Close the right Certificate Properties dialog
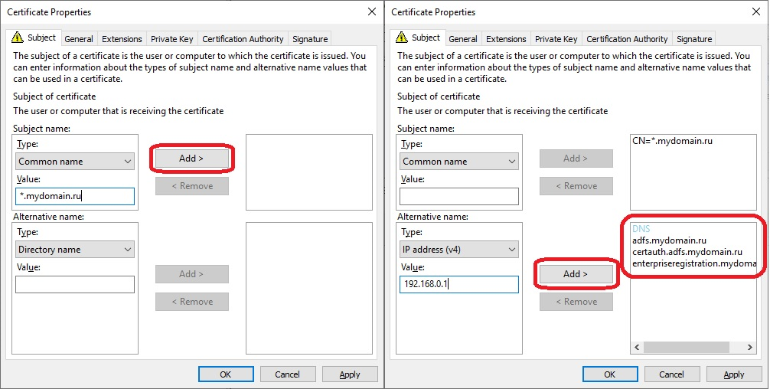 tap(756, 11)
